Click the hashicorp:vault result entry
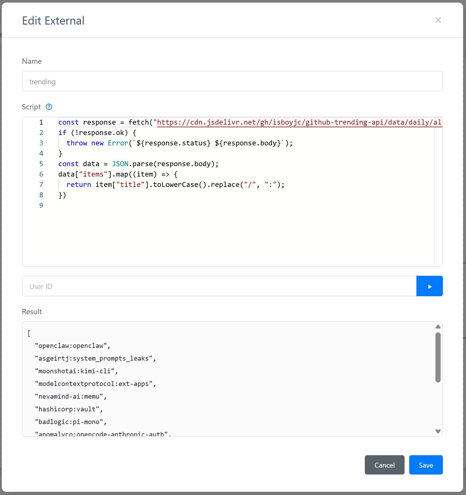This screenshot has width=466, height=495. point(69,409)
